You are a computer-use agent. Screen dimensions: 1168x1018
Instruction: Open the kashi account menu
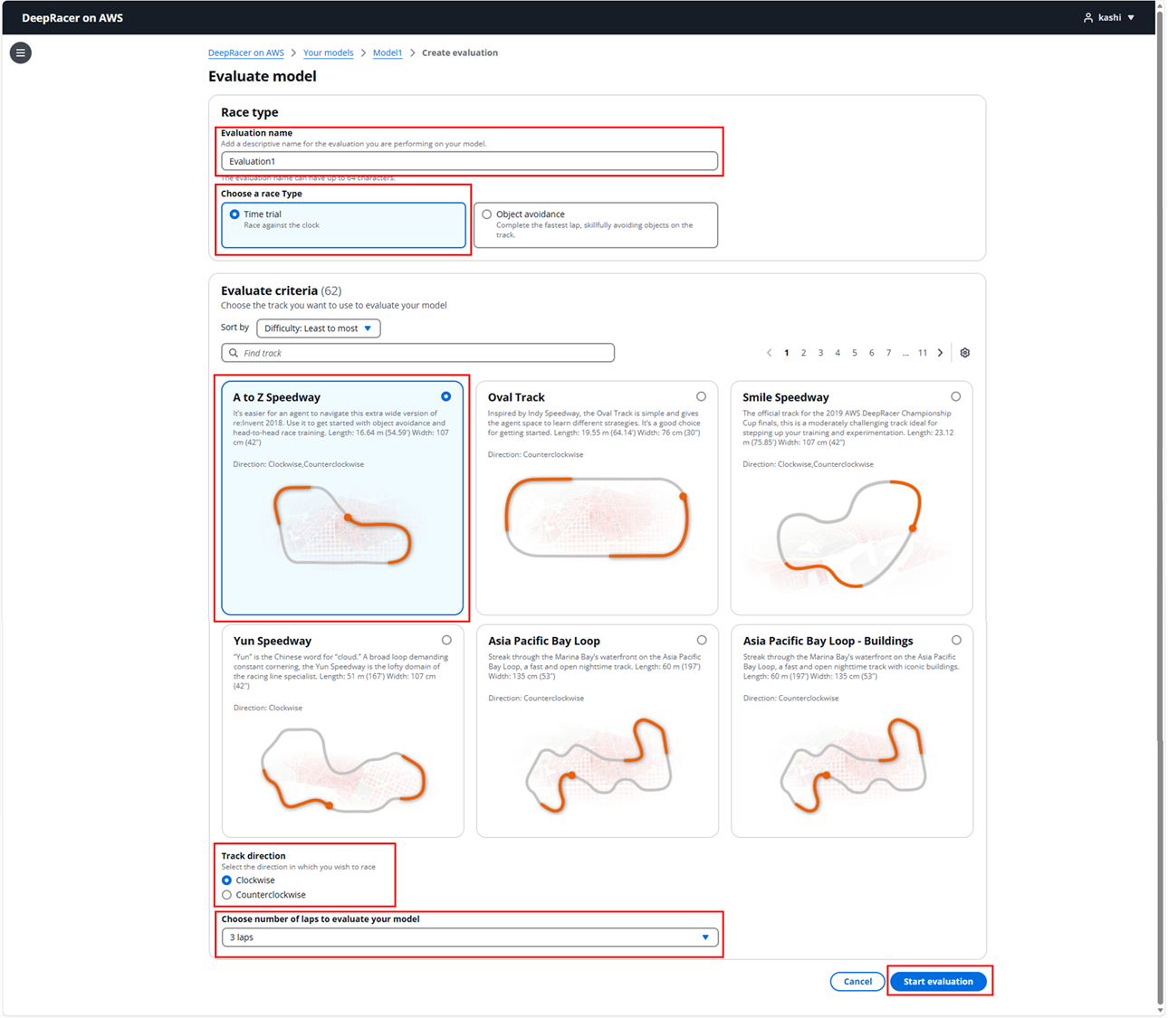1106,16
